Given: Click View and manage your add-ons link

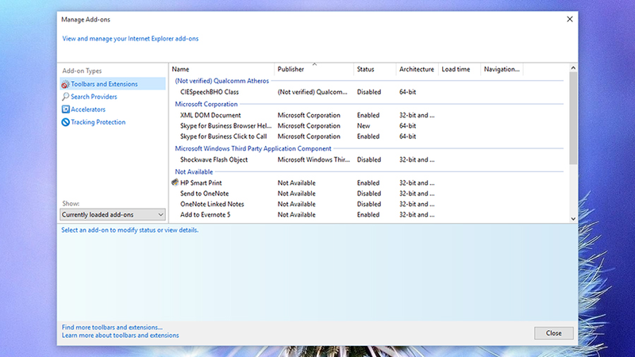Looking at the screenshot, I should coord(130,38).
